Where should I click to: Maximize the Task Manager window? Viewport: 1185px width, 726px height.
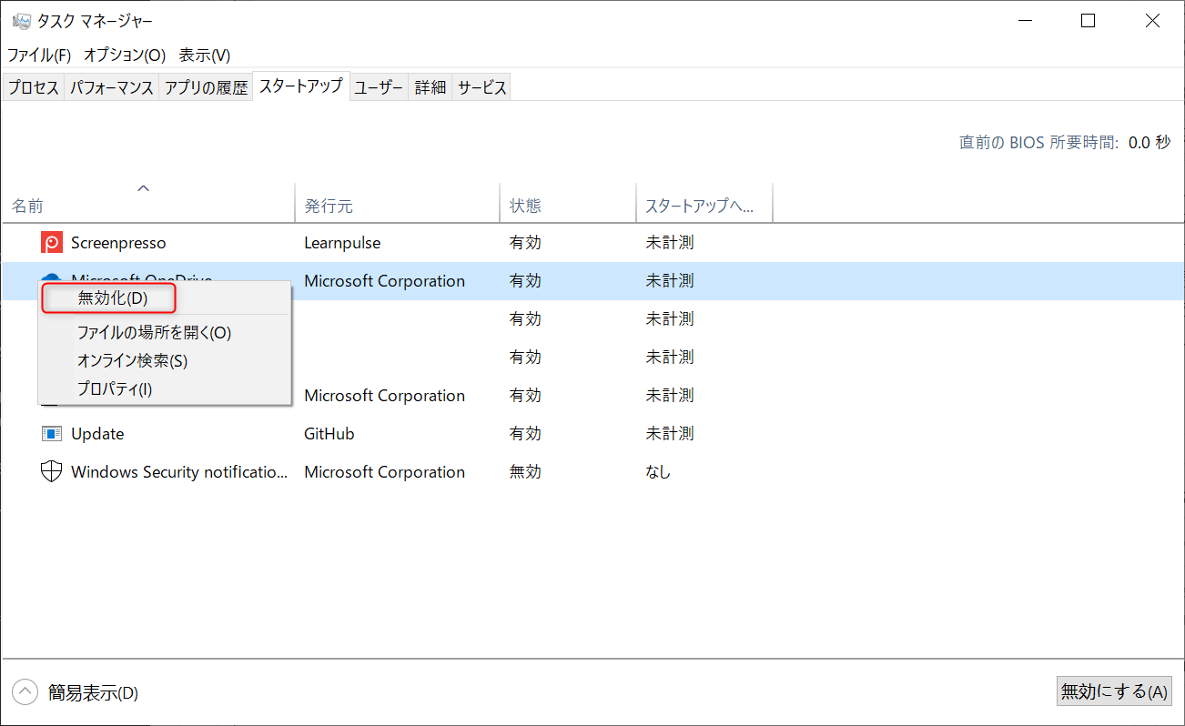click(1088, 21)
